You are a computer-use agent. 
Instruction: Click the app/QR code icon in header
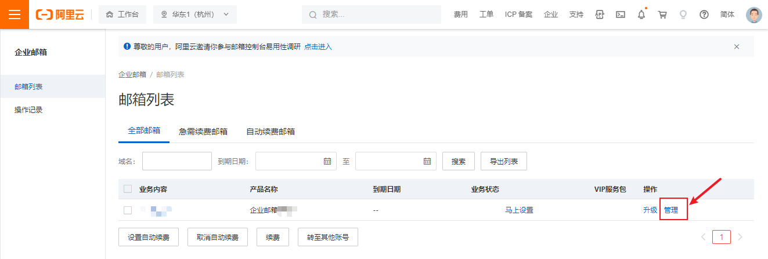(600, 14)
